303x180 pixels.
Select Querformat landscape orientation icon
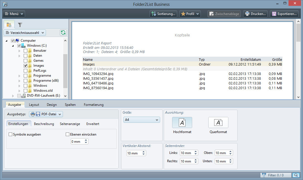(x=218, y=122)
